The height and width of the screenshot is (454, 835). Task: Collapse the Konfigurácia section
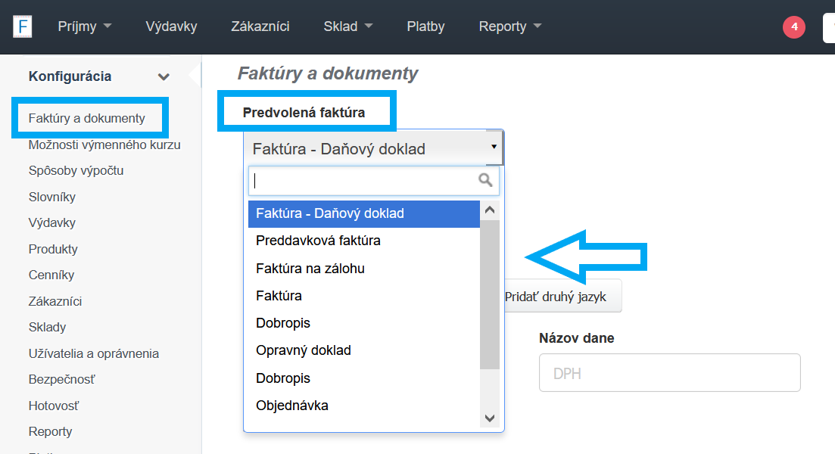[163, 76]
